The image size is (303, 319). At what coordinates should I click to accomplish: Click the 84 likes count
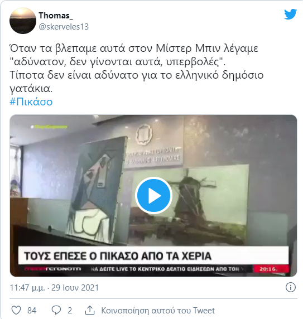[x=32, y=311]
